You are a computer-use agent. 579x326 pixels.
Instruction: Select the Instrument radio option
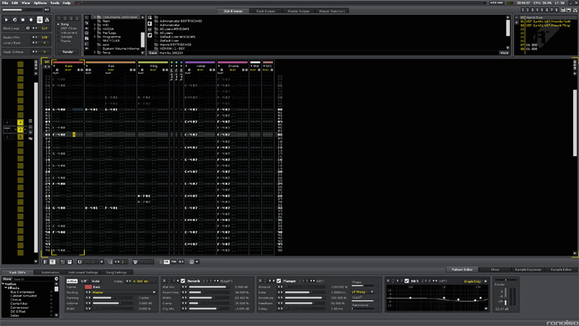(68, 33)
